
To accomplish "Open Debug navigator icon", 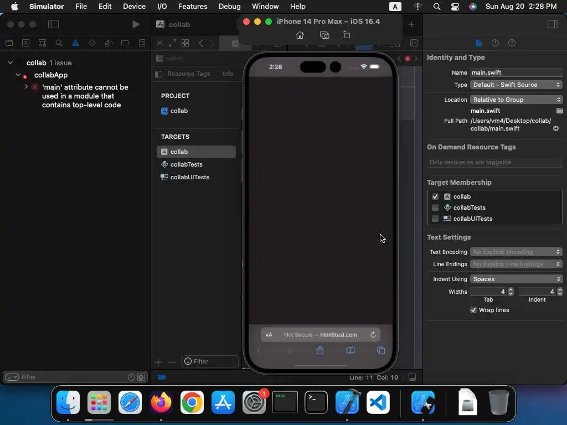I will point(109,43).
